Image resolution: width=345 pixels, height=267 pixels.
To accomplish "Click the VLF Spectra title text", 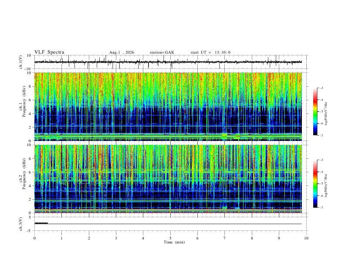I will [49, 52].
